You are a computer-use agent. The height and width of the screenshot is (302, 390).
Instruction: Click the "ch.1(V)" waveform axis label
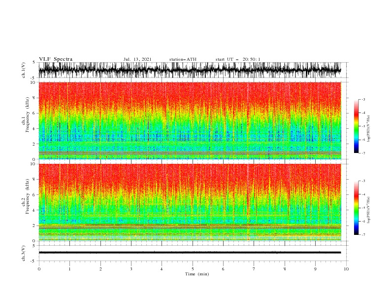pos(24,70)
